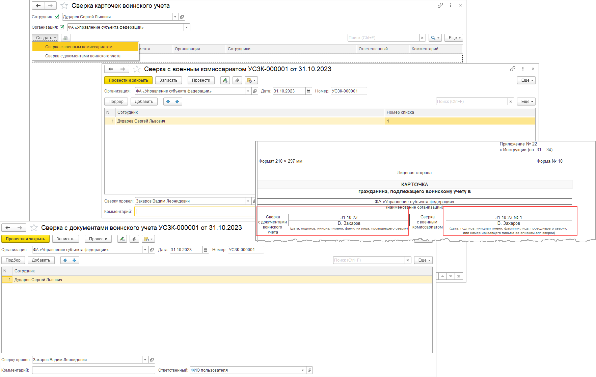Move row up in документами воинского учета table

click(x=65, y=260)
